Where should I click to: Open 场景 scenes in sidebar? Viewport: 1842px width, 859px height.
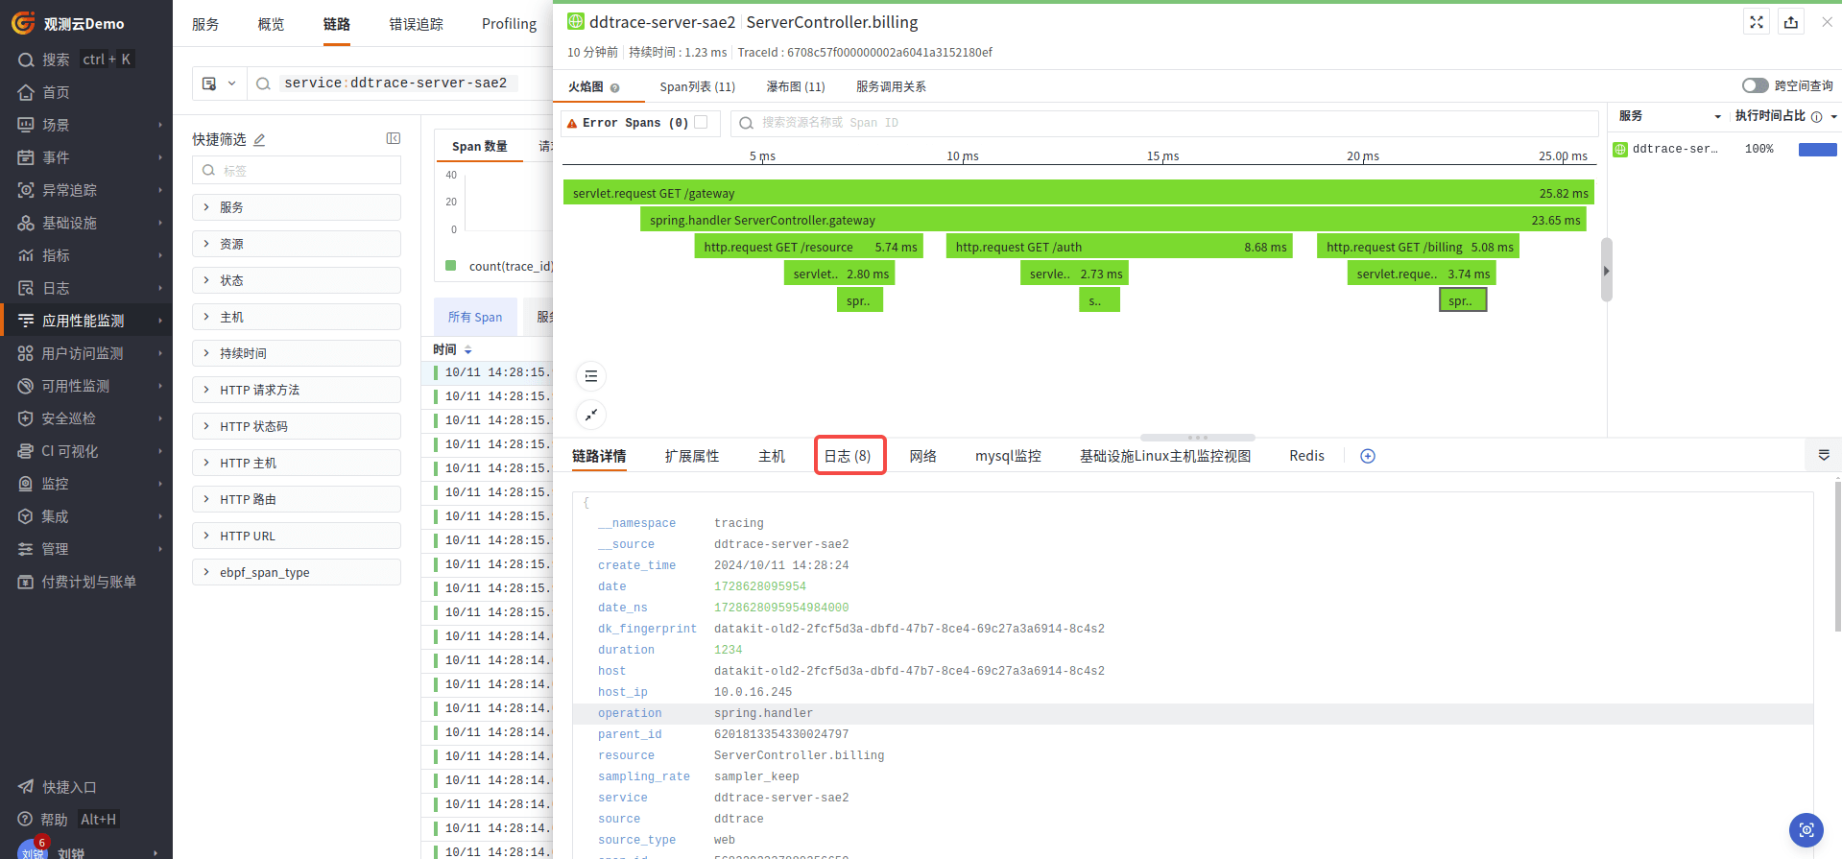86,125
